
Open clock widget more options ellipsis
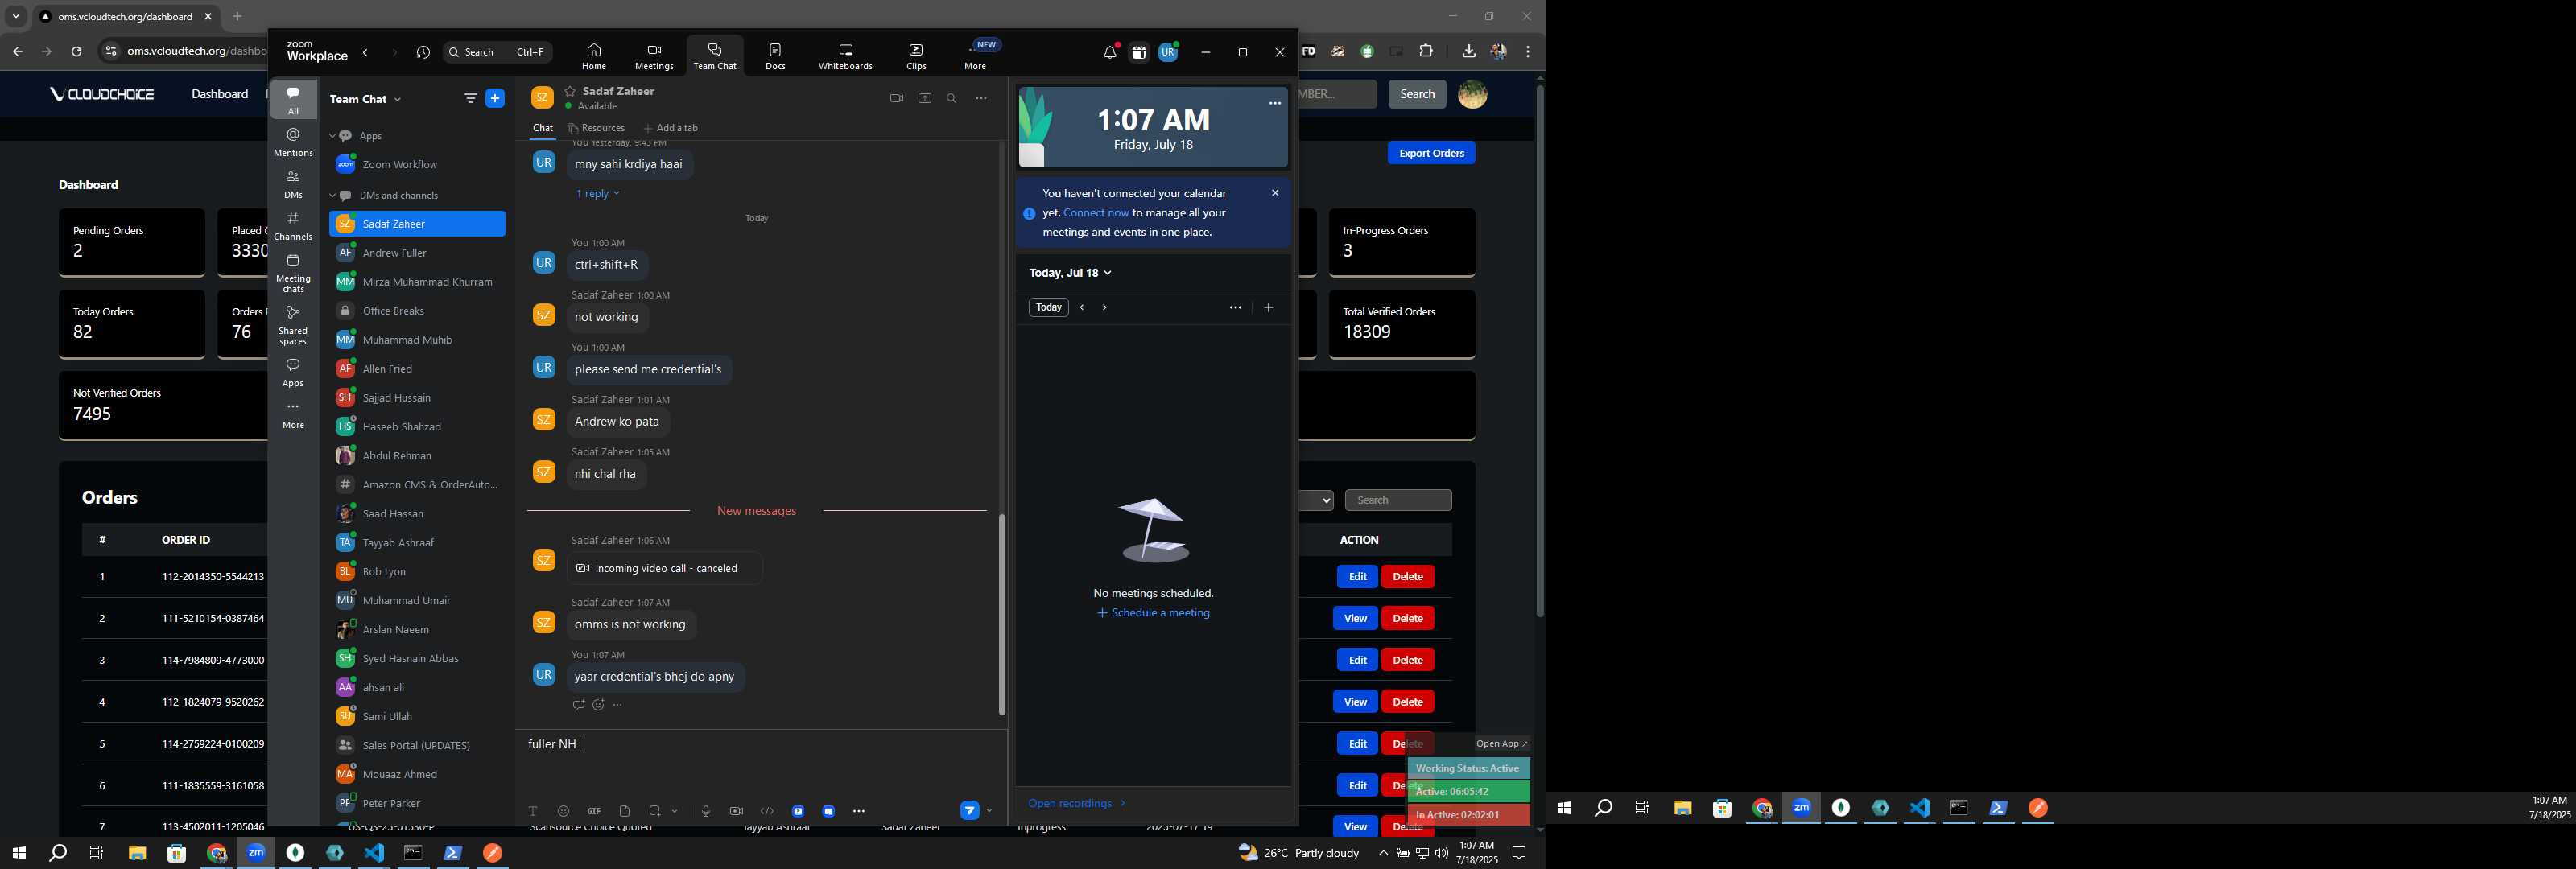[1275, 103]
